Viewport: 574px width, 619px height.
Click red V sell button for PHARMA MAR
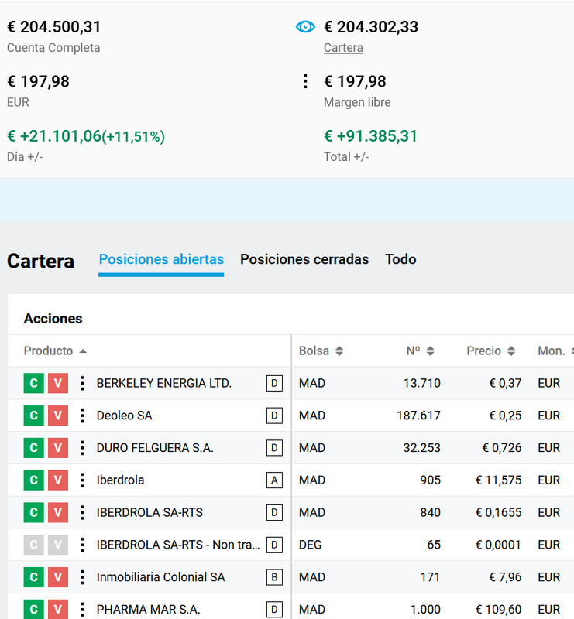(x=58, y=609)
